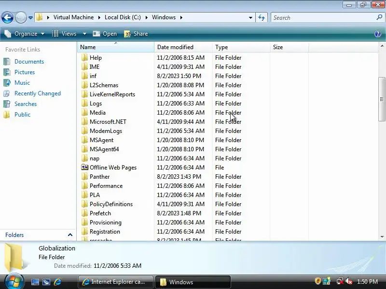Select the MSAgent64 folder icon
The width and height of the screenshot is (386, 289).
pos(84,149)
